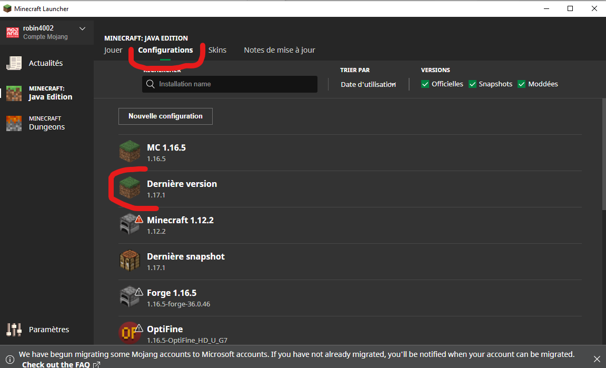Dismiss the migration banner with X

[597, 360]
